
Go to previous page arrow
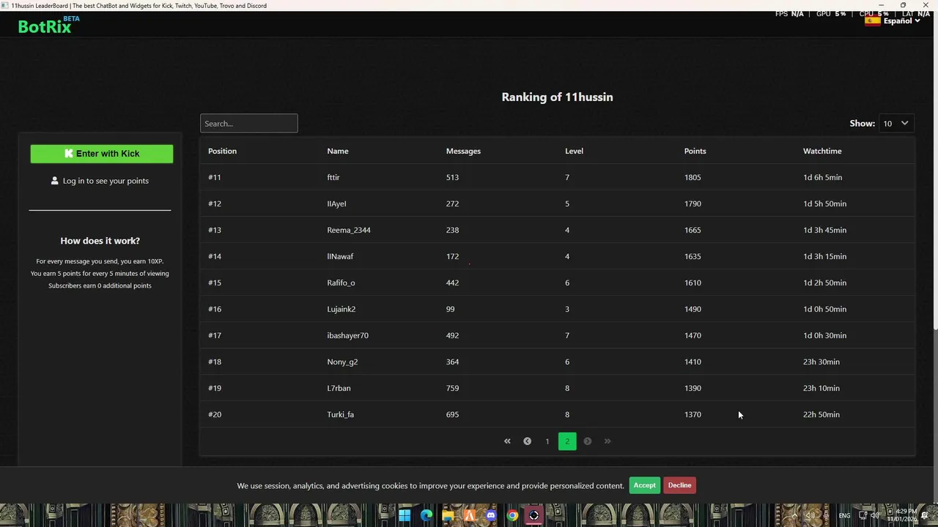pos(527,441)
